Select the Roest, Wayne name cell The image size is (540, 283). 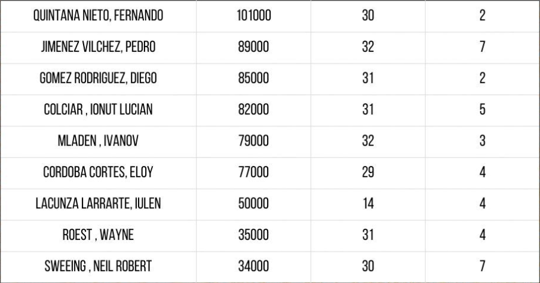(x=98, y=235)
